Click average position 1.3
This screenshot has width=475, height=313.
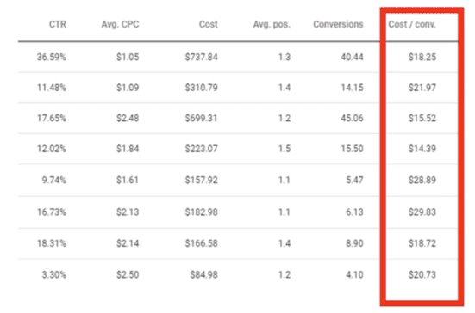pyautogui.click(x=284, y=57)
